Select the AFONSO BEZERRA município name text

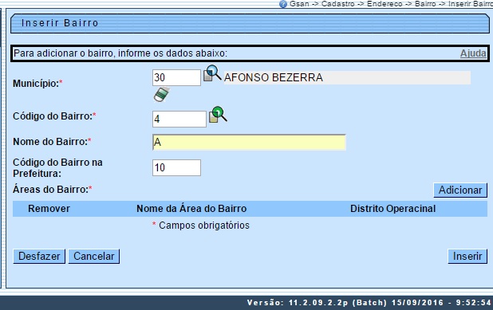coord(274,77)
